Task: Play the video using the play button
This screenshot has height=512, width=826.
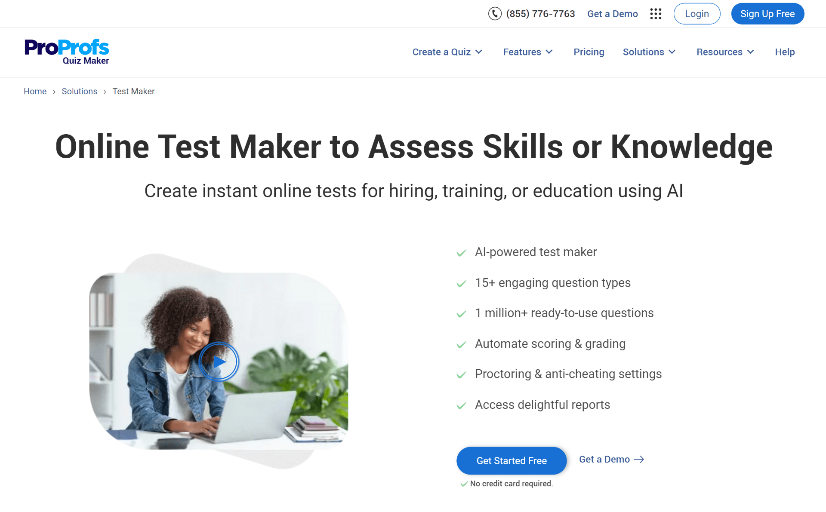Action: tap(219, 362)
